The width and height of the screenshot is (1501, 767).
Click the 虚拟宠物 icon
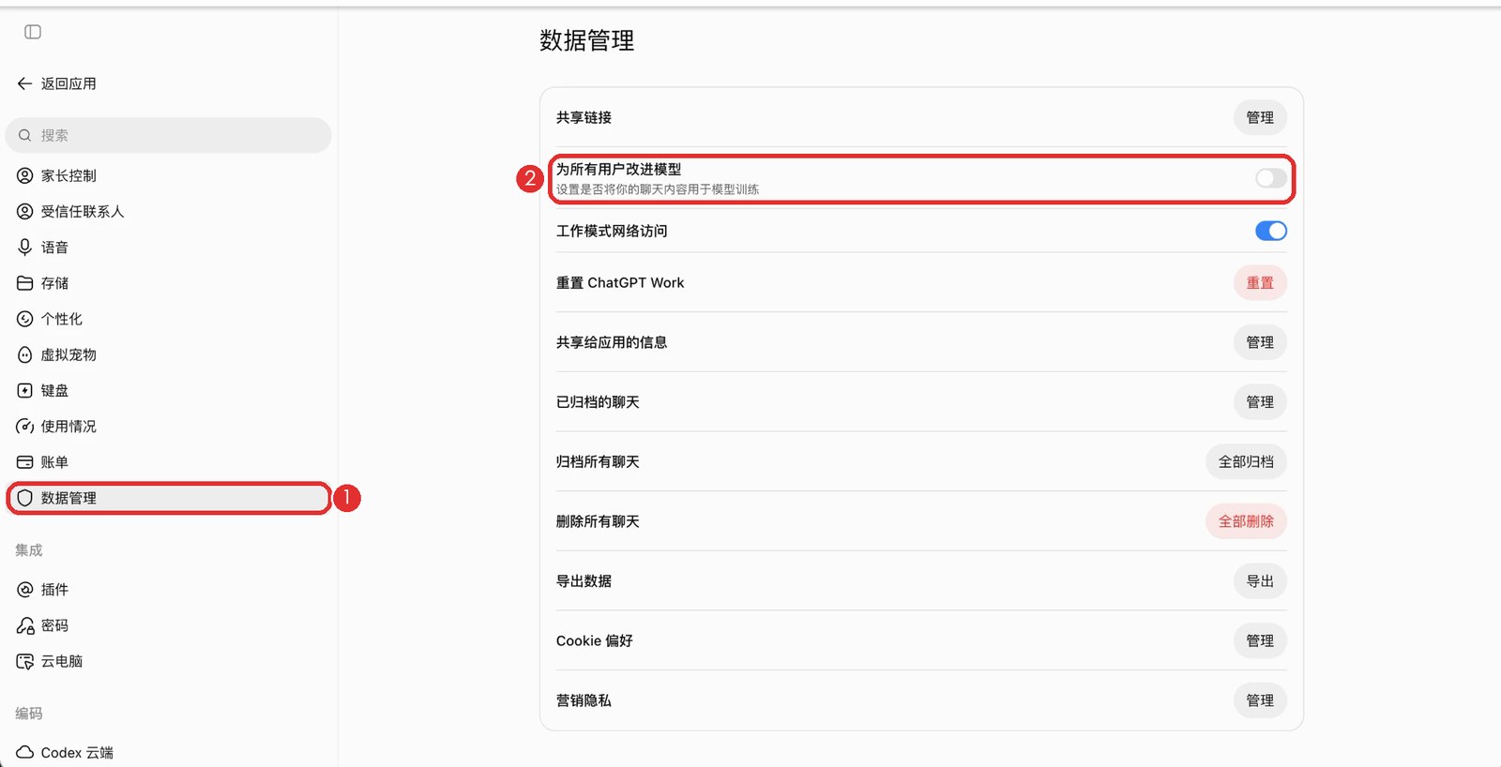coord(25,354)
